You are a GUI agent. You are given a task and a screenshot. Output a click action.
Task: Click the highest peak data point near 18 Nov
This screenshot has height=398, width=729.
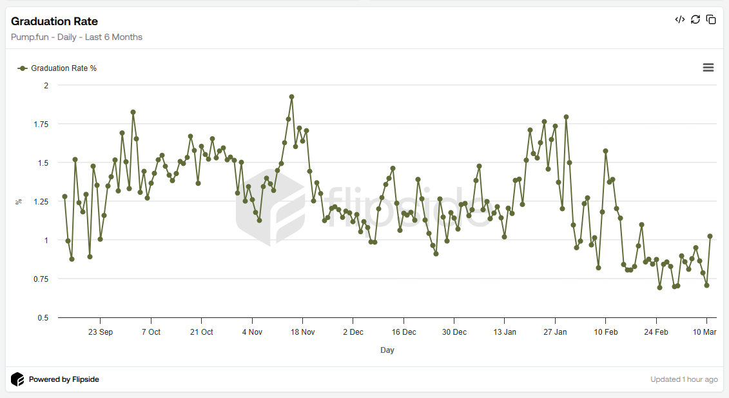tap(291, 97)
